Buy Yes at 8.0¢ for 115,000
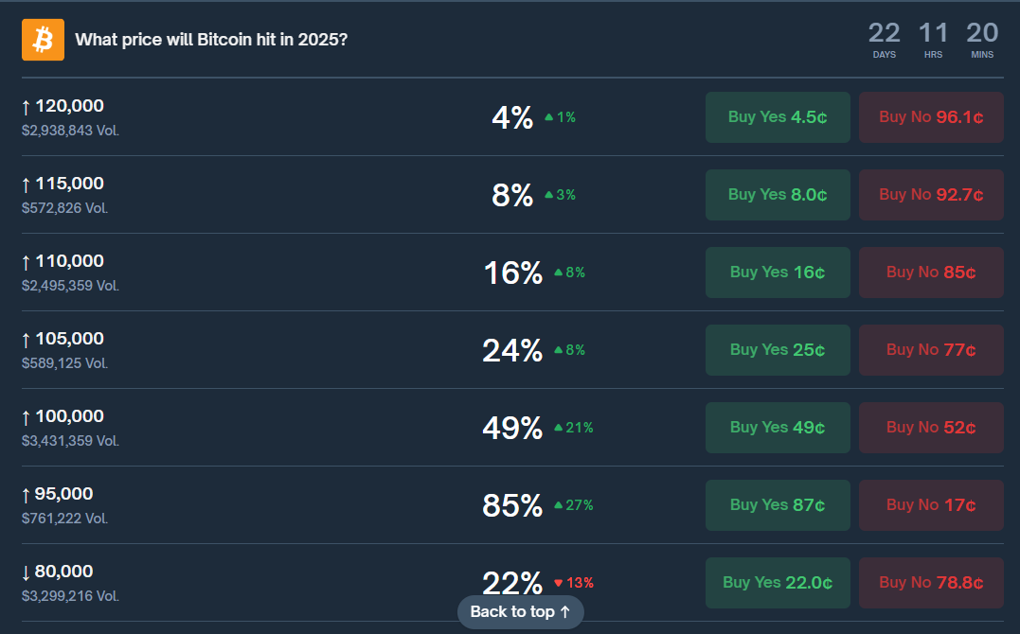The image size is (1020, 634). (778, 195)
